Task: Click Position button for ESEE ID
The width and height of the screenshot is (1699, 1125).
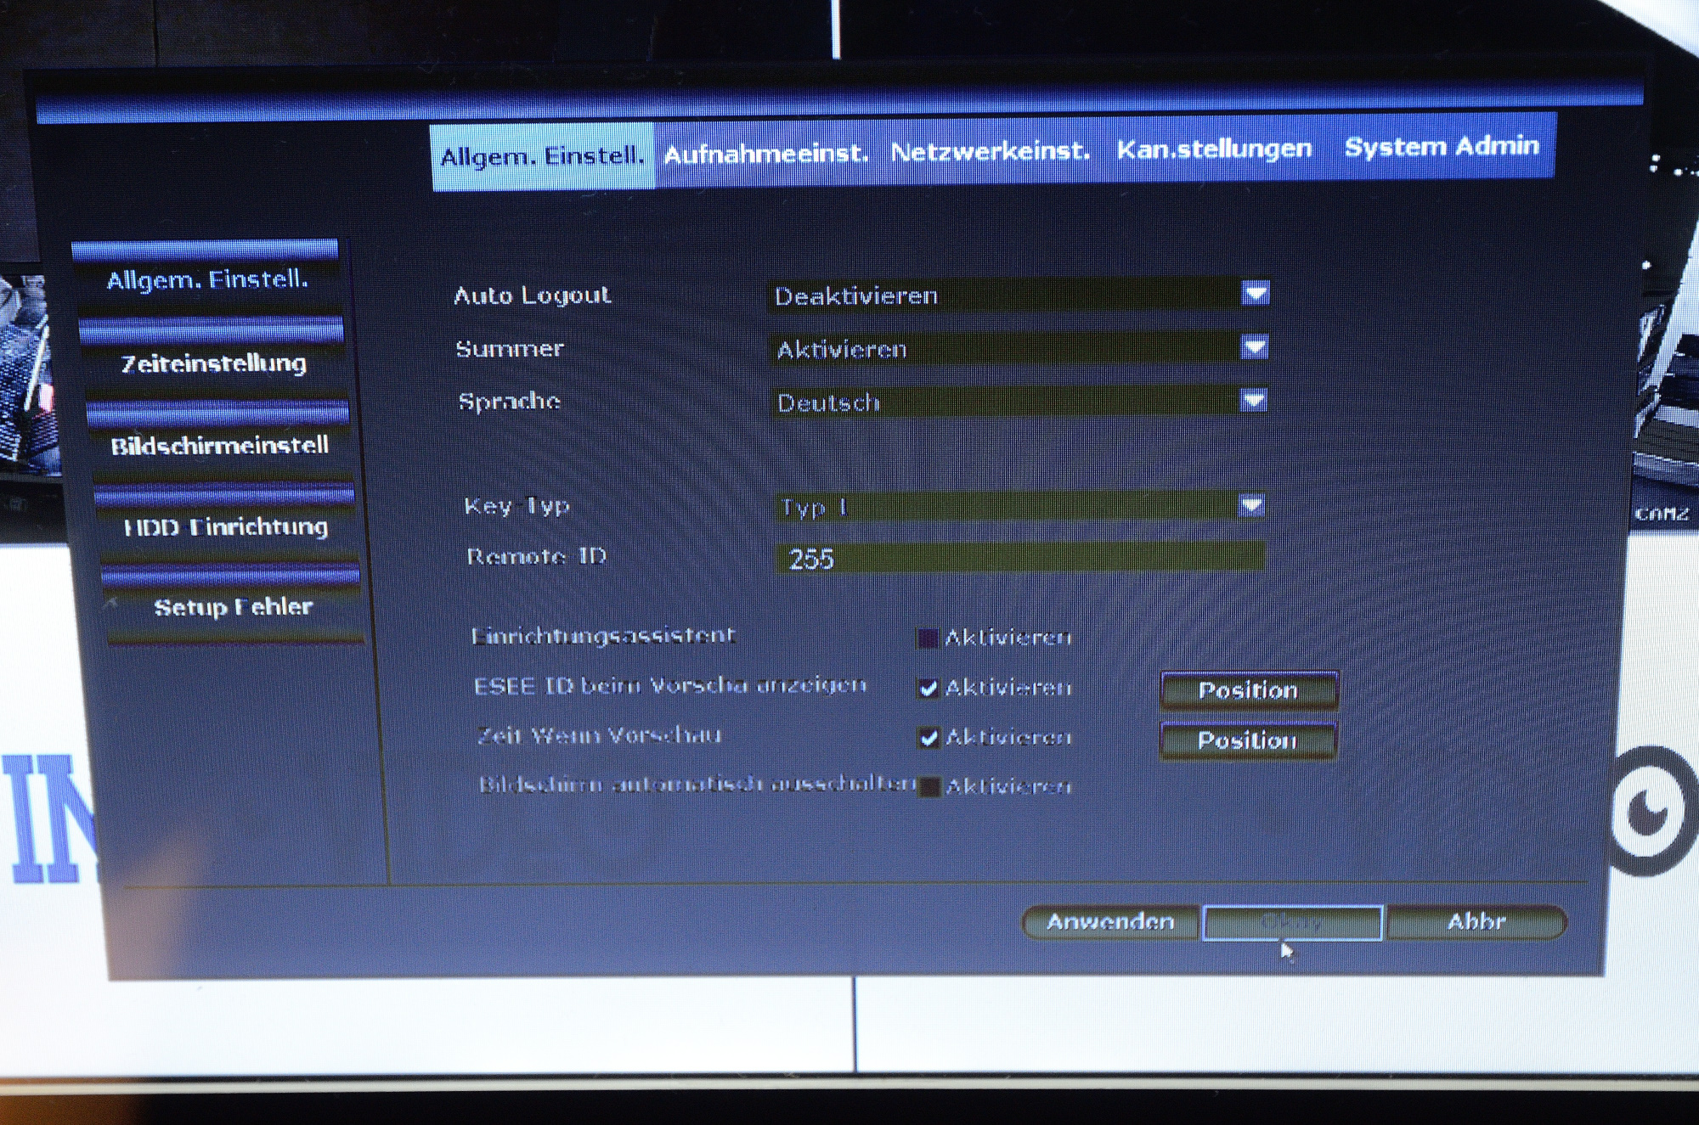Action: pyautogui.click(x=1247, y=690)
